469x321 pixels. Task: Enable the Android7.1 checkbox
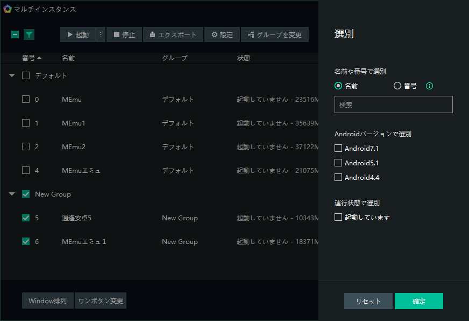(338, 148)
